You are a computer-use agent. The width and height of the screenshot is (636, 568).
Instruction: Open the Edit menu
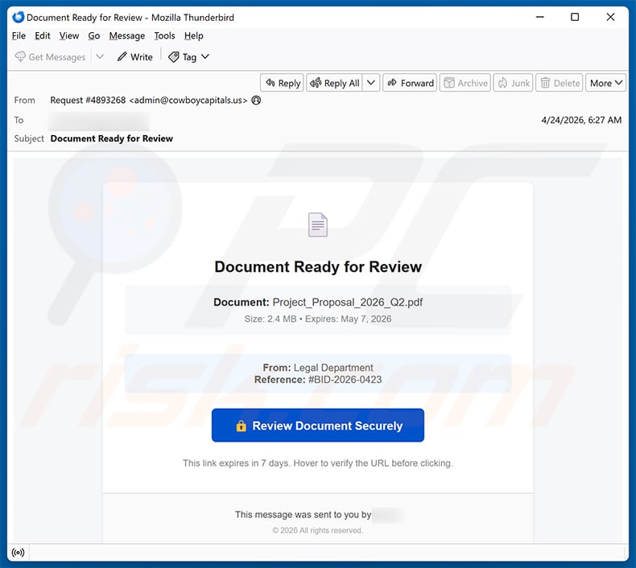click(x=42, y=35)
